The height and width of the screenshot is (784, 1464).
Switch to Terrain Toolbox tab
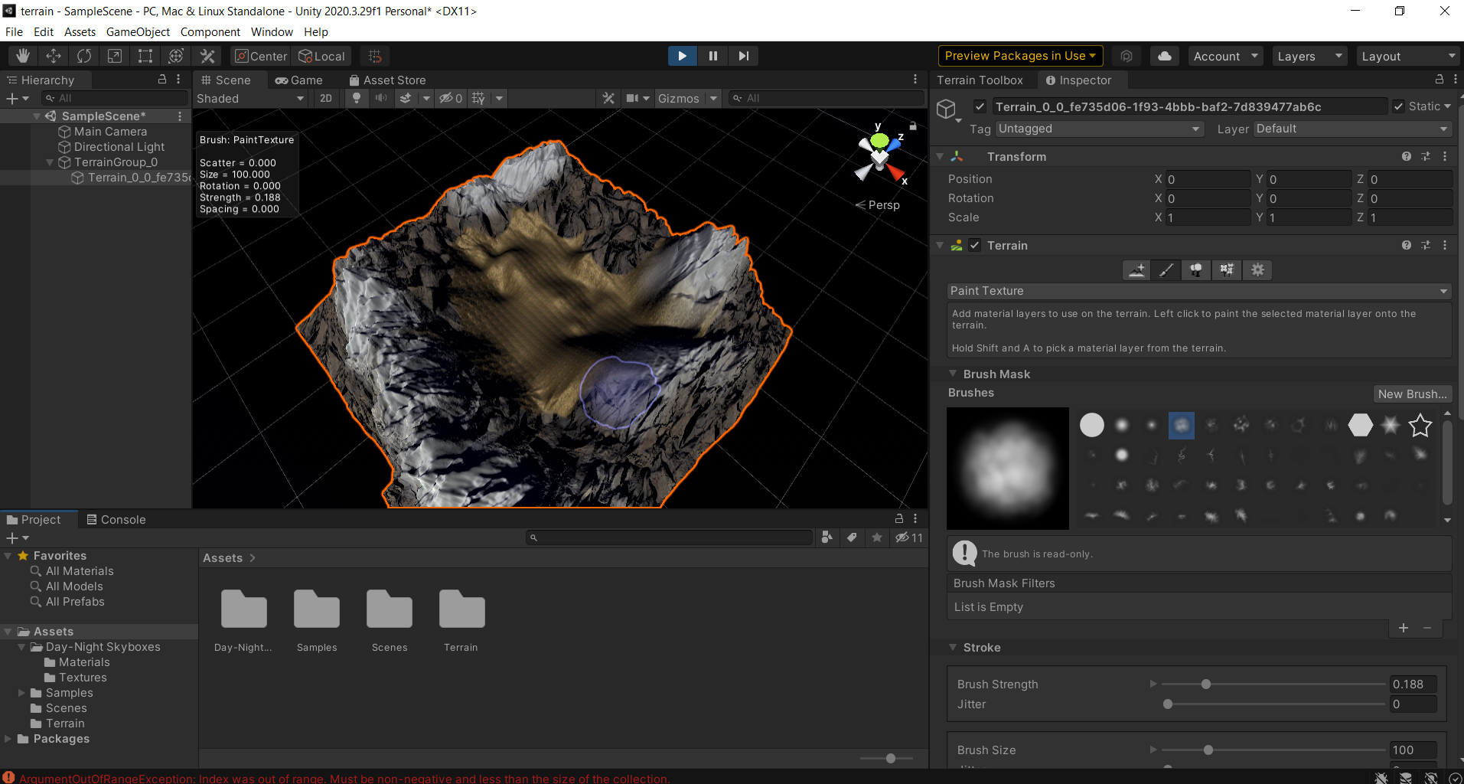pyautogui.click(x=980, y=80)
